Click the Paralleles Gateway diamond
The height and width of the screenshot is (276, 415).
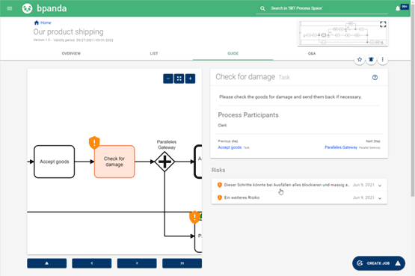coord(165,162)
